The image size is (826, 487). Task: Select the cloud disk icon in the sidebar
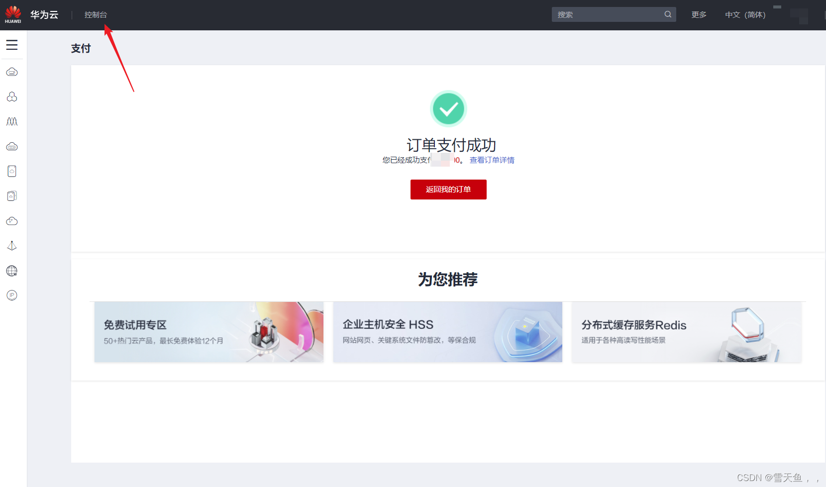pyautogui.click(x=11, y=146)
